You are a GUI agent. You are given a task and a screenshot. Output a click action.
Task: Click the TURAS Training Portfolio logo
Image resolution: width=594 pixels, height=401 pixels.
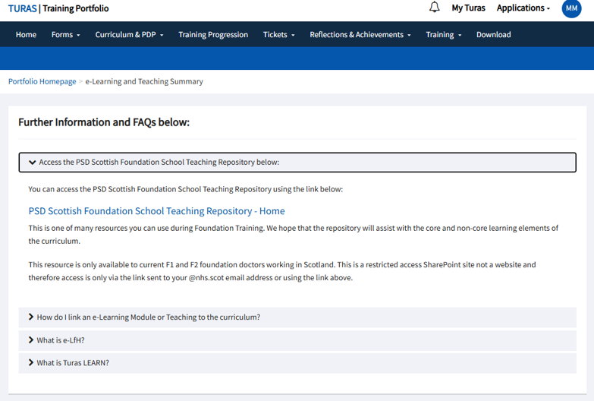(58, 8)
